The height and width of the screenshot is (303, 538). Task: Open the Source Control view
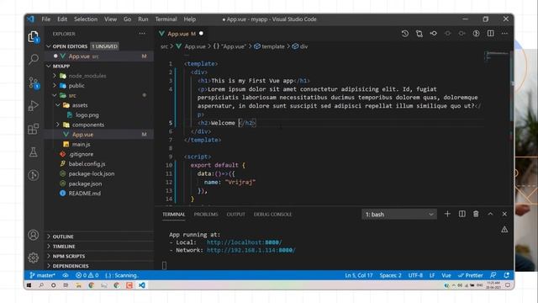[34, 82]
